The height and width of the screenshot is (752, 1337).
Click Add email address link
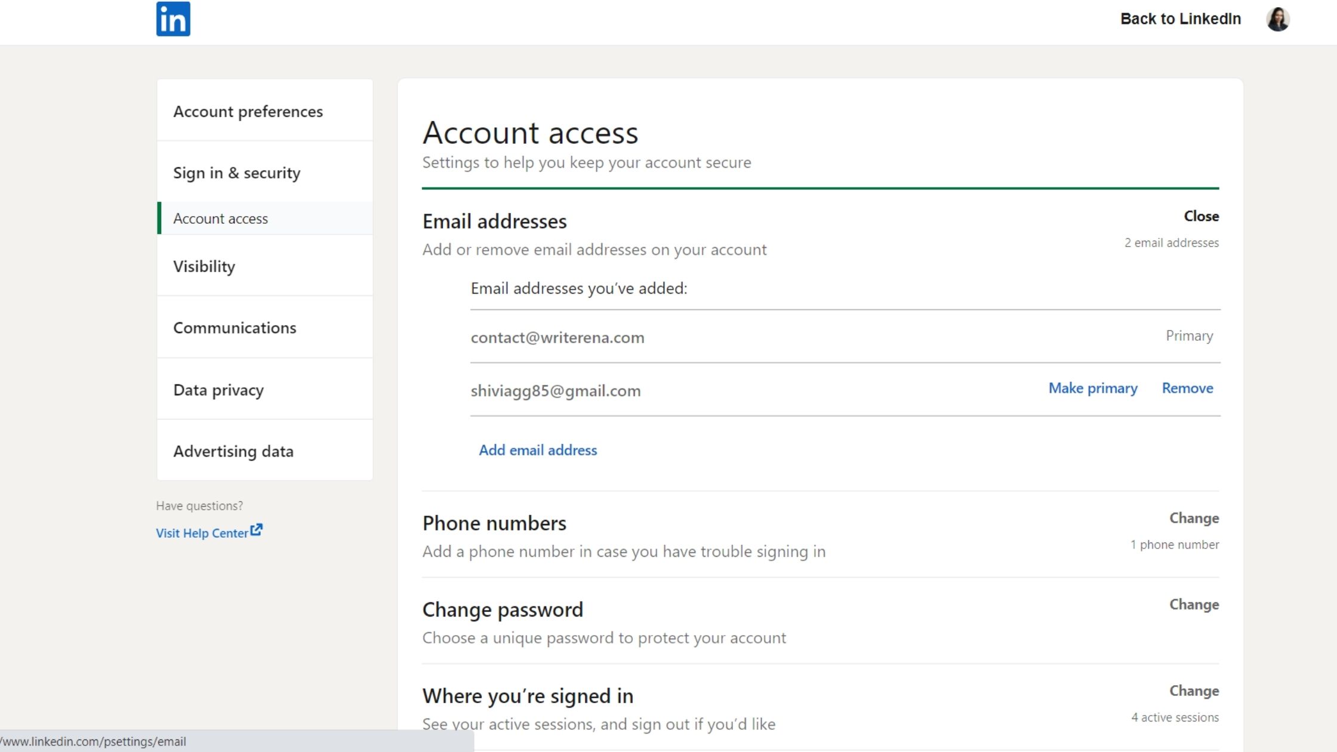pyautogui.click(x=538, y=449)
